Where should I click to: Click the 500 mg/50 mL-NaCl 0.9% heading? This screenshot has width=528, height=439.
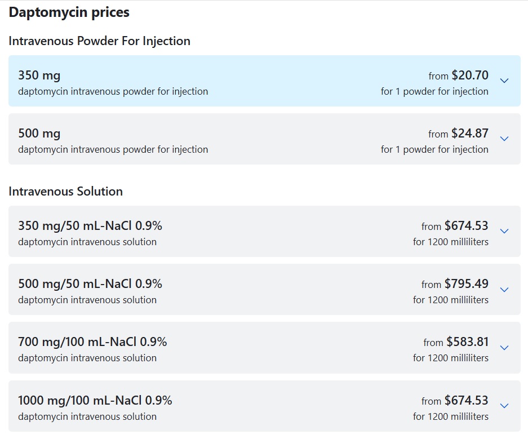(x=90, y=283)
